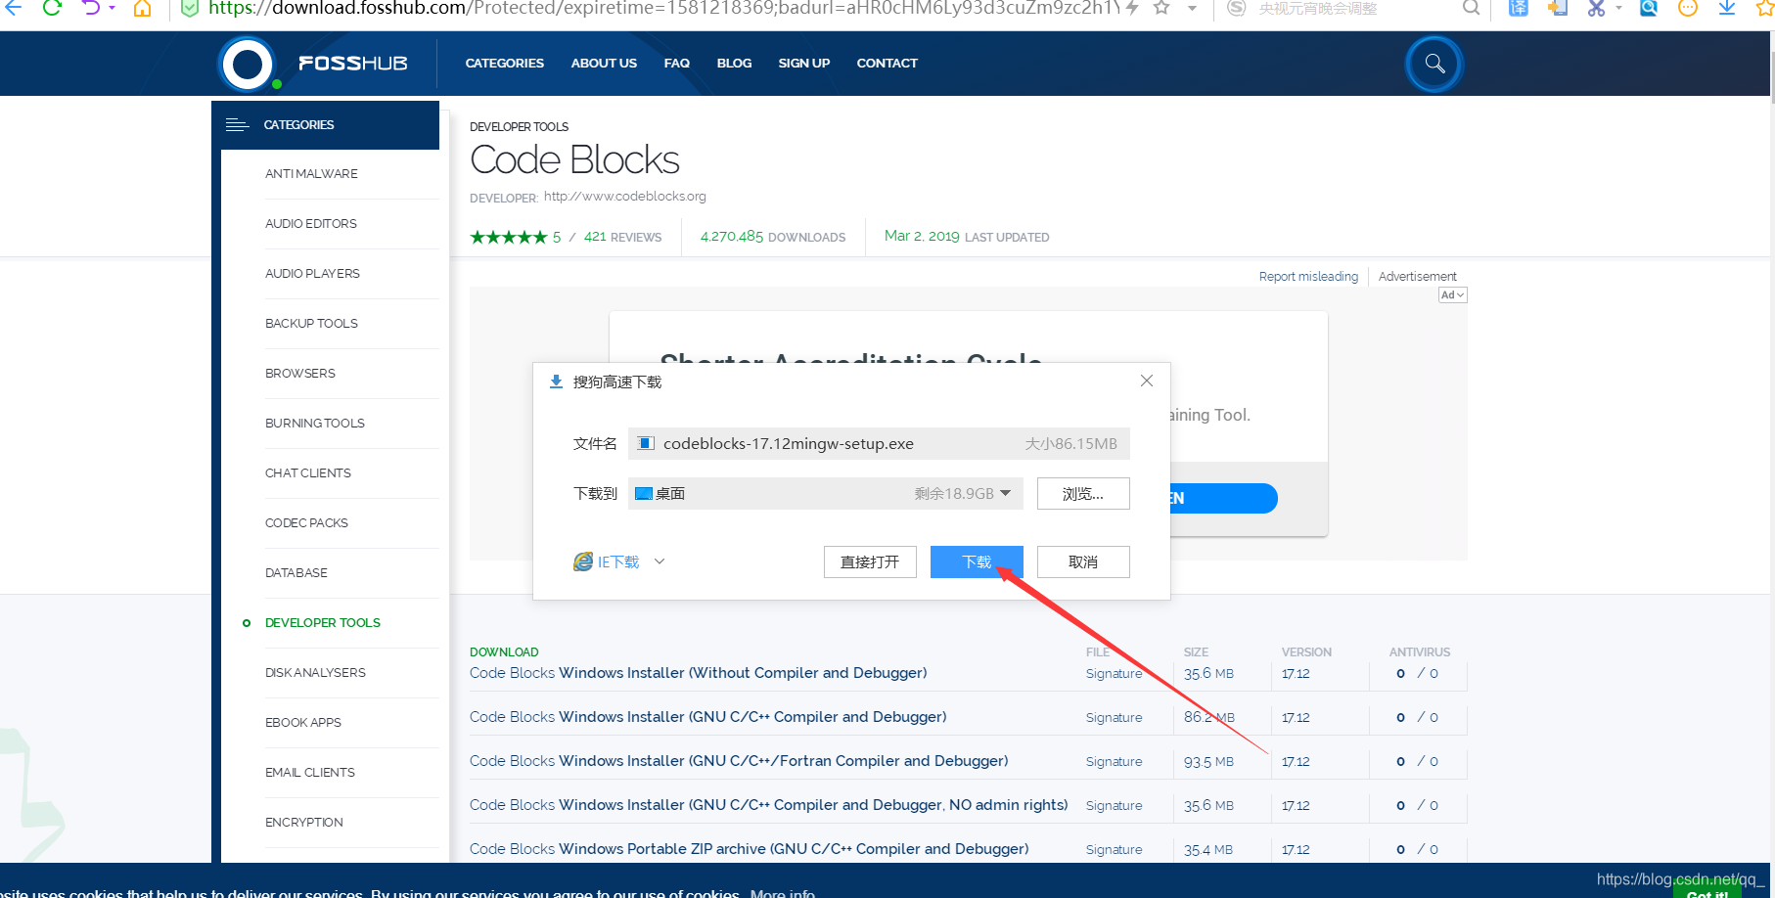1775x898 pixels.
Task: Expand the IE下载 dropdown chevron
Action: (660, 561)
